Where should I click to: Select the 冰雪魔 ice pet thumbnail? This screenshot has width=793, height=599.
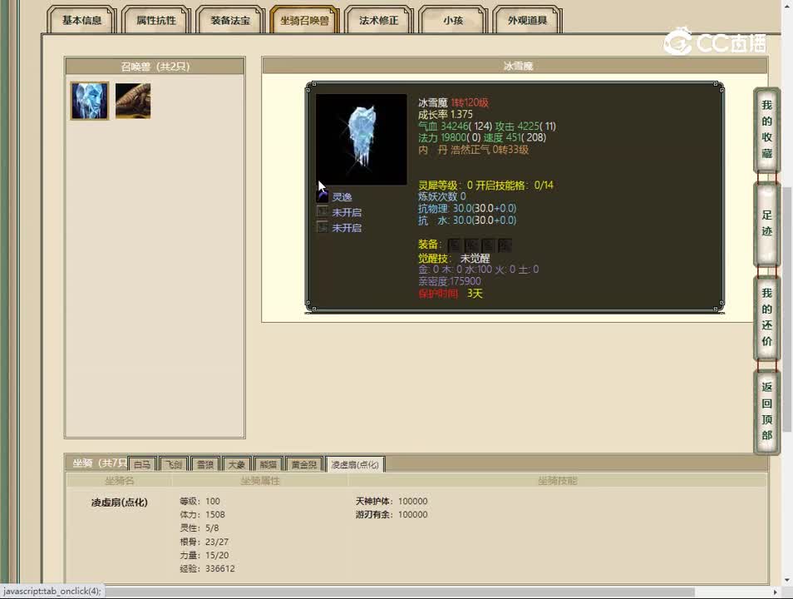90,101
